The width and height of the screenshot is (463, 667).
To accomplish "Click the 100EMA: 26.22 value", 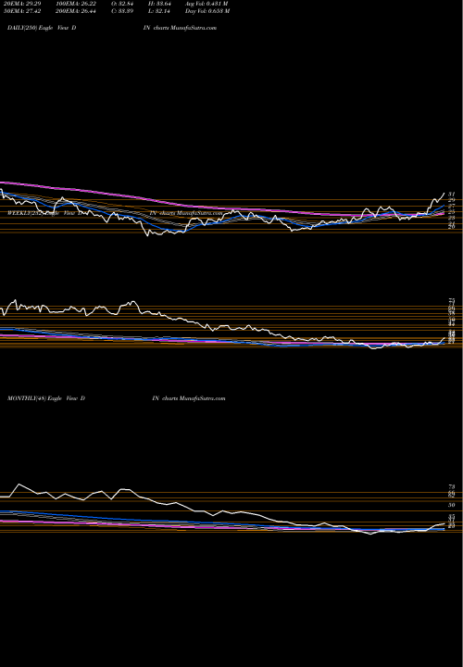I will click(x=78, y=4).
